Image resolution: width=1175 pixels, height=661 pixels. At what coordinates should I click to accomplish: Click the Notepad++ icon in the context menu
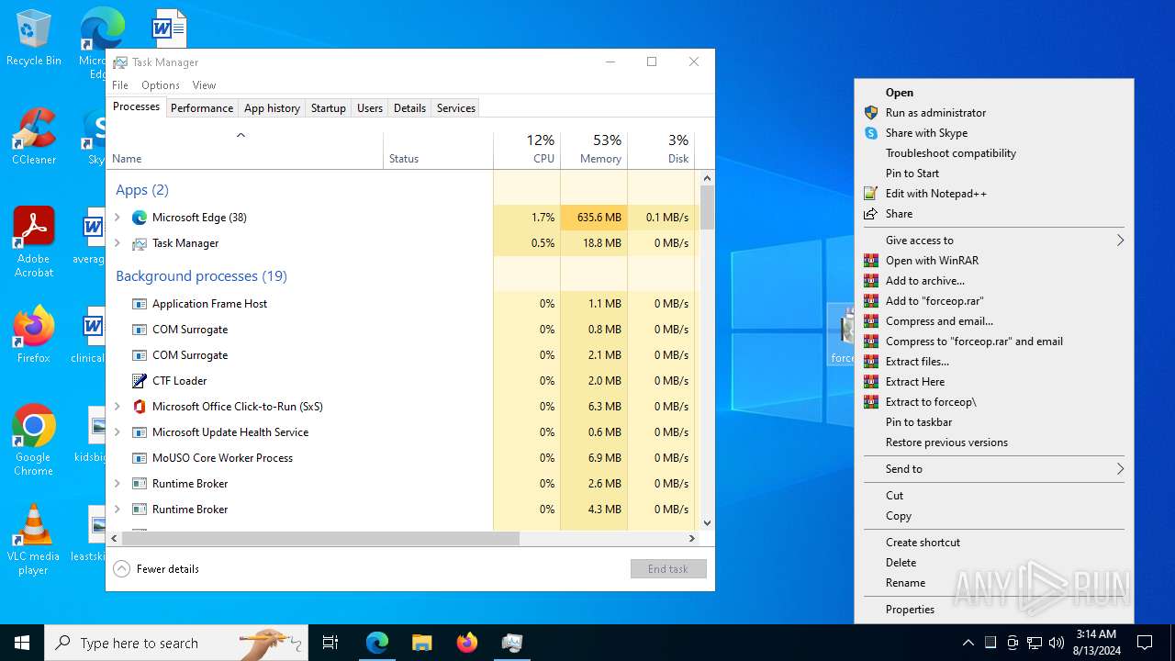pos(871,194)
